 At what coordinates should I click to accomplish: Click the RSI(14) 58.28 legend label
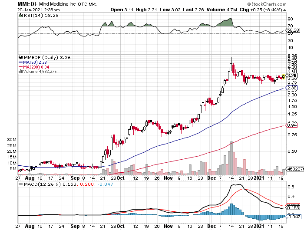[41, 15]
